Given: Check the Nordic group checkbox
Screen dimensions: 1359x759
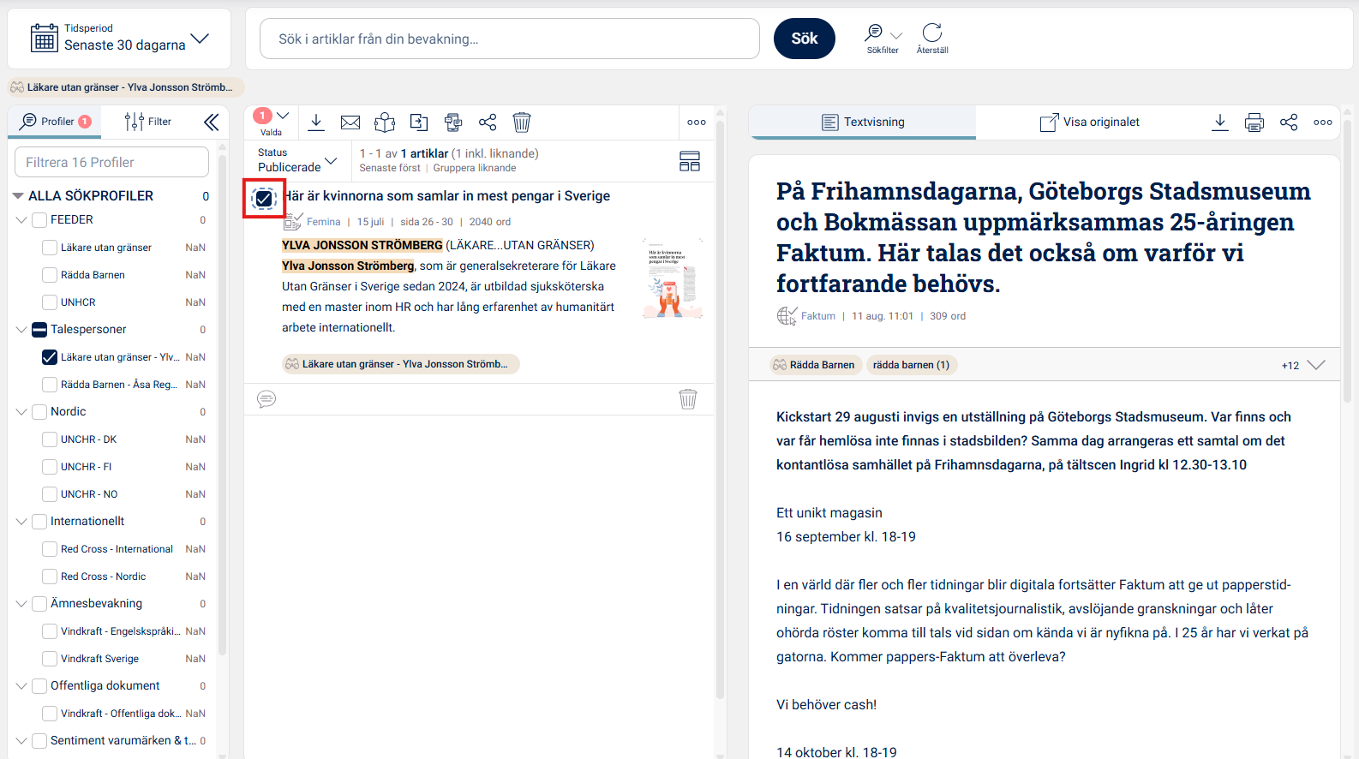Looking at the screenshot, I should tap(39, 412).
